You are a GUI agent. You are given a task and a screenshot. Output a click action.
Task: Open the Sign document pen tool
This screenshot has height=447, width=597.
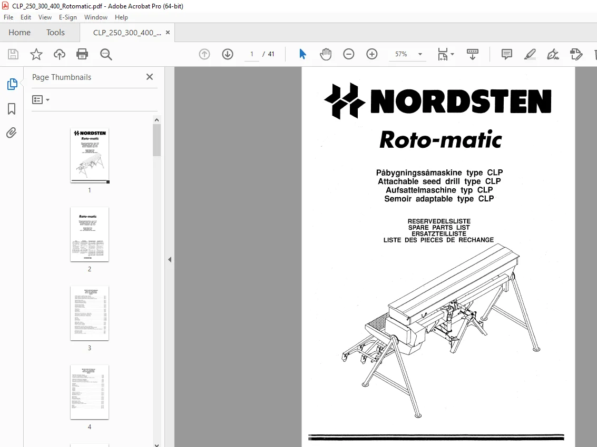[x=553, y=54]
